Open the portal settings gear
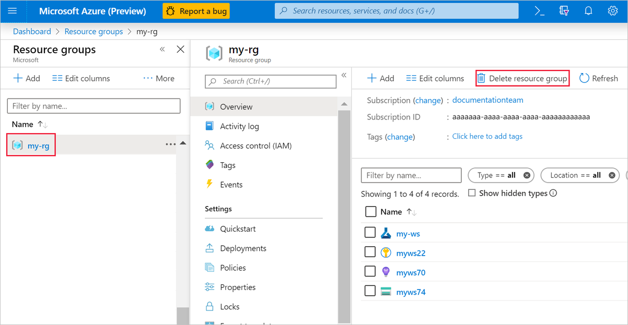Viewport: 628px width, 325px height. click(x=613, y=10)
